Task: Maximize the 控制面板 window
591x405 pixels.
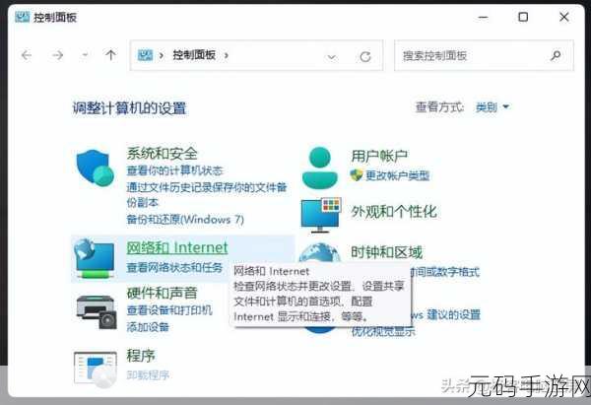Action: point(523,17)
